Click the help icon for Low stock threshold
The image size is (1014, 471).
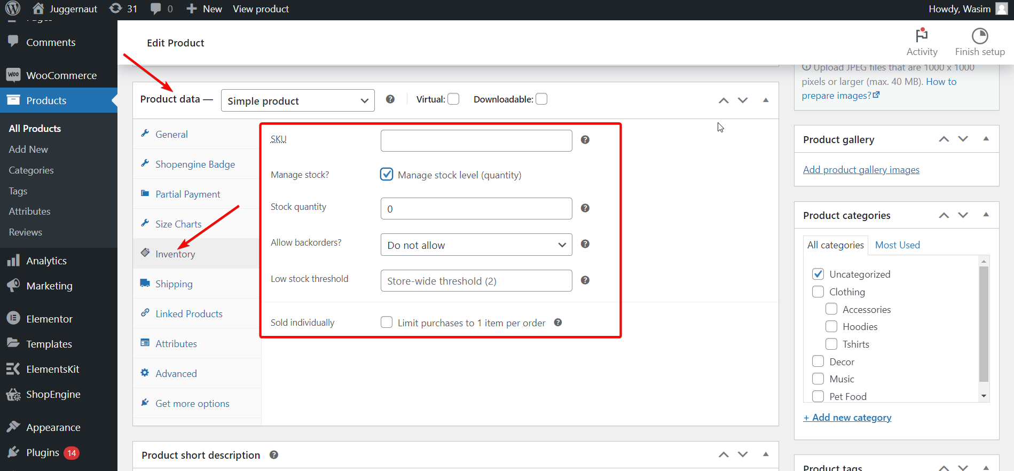pyautogui.click(x=585, y=280)
